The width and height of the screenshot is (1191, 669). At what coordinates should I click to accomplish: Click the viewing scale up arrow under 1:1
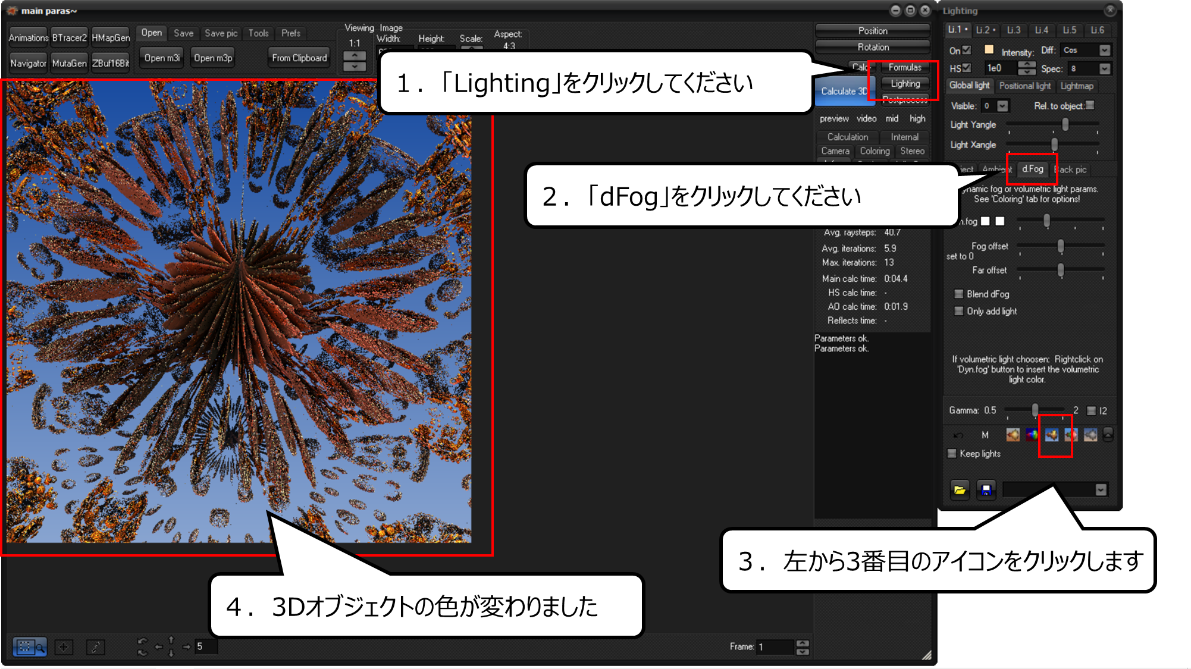point(355,56)
